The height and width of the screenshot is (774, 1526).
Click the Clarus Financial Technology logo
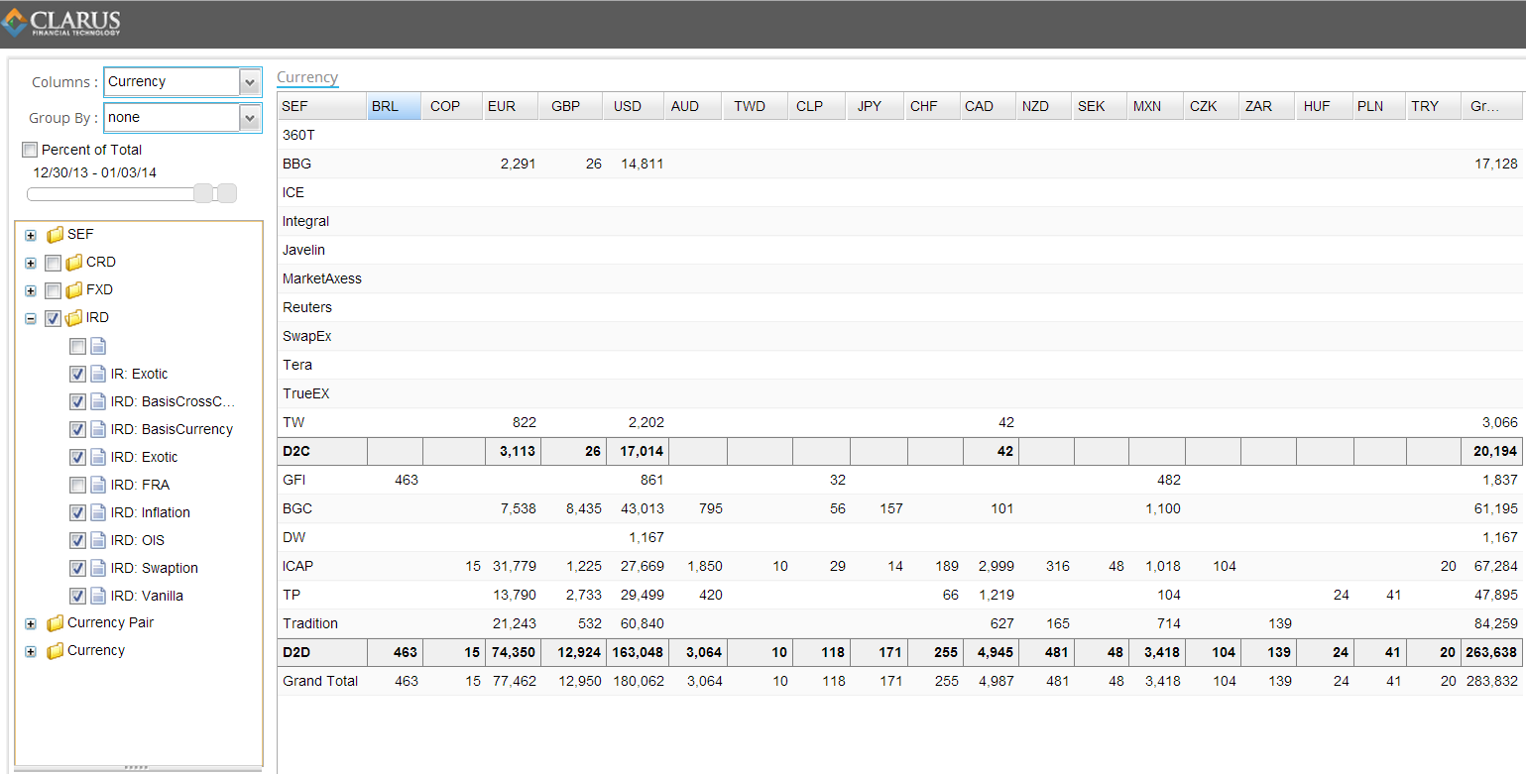pyautogui.click(x=60, y=23)
